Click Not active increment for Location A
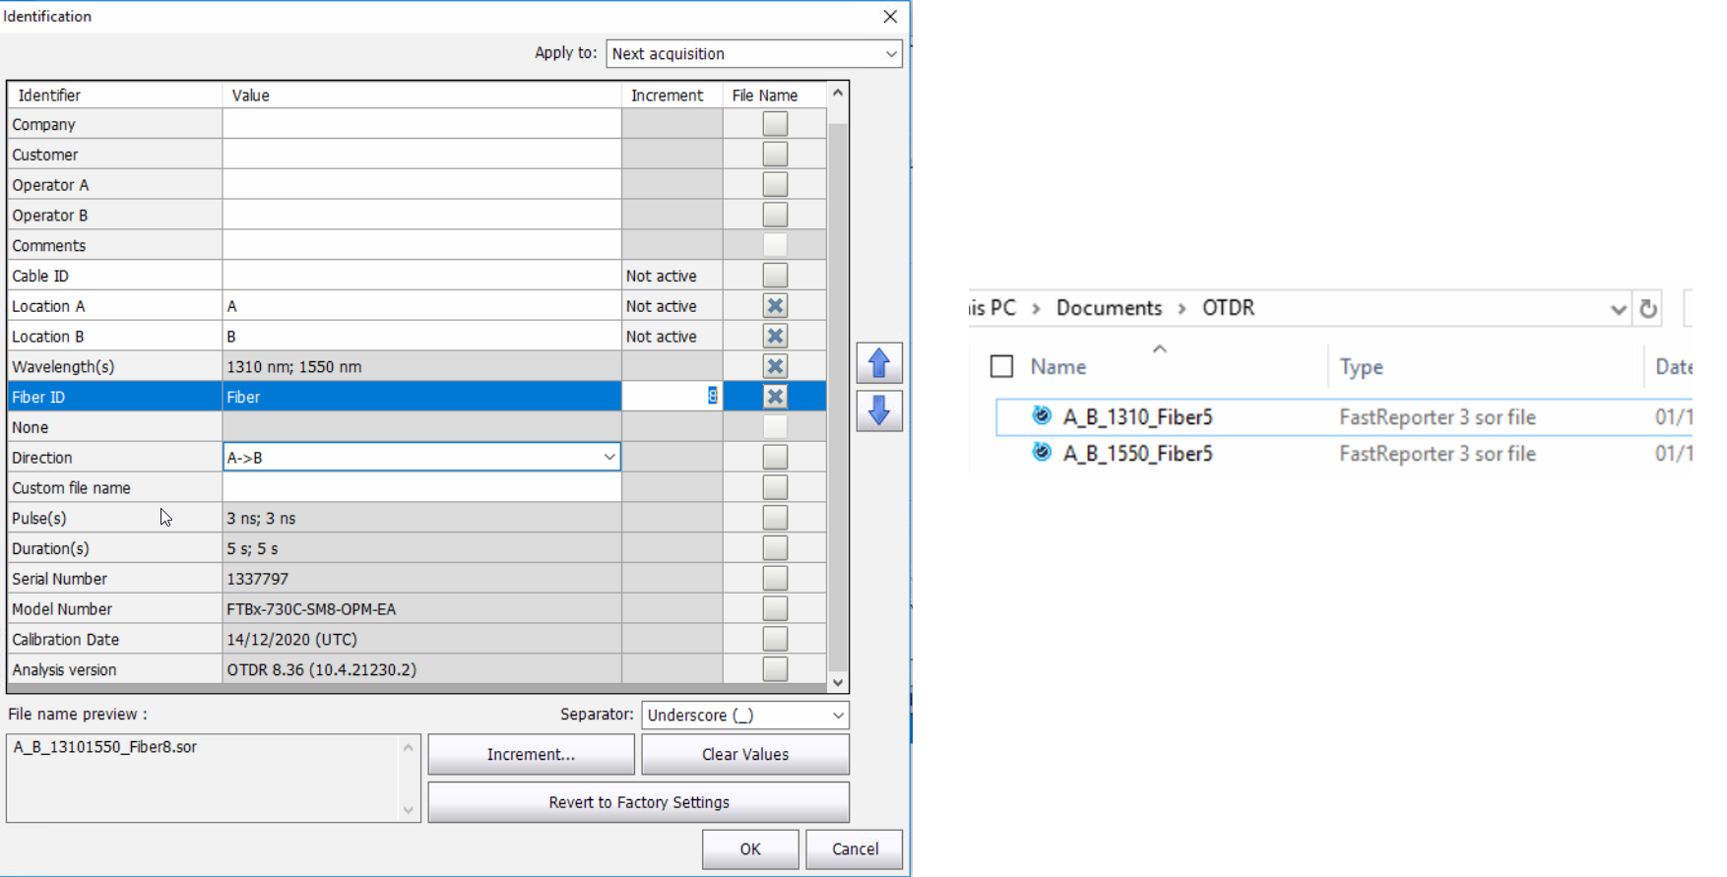The height and width of the screenshot is (877, 1727). (x=672, y=306)
